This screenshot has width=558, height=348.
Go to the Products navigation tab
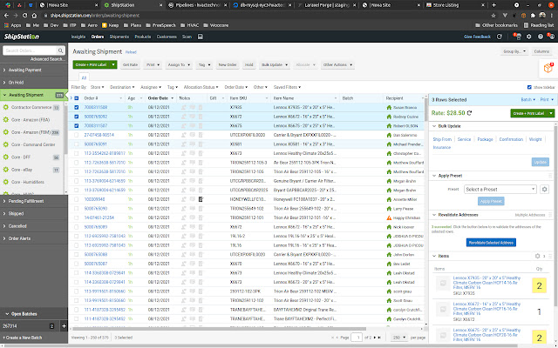coord(141,37)
